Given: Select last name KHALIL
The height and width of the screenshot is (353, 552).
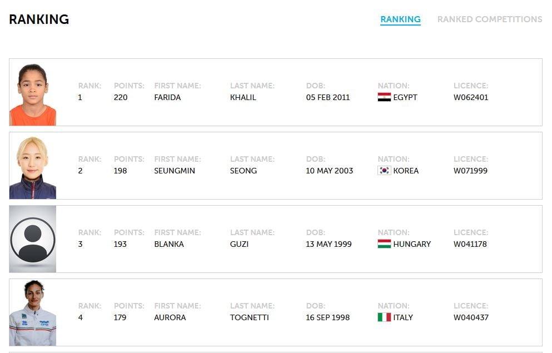Looking at the screenshot, I should tap(243, 97).
